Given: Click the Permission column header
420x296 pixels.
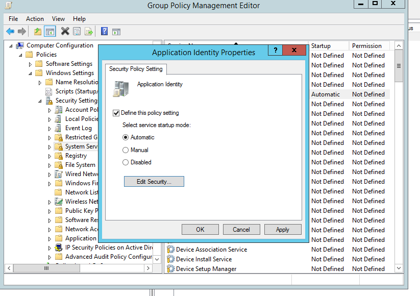Looking at the screenshot, I should (369, 46).
